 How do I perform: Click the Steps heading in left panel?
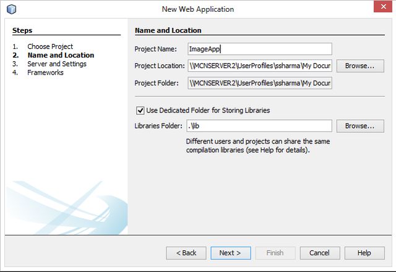(22, 30)
